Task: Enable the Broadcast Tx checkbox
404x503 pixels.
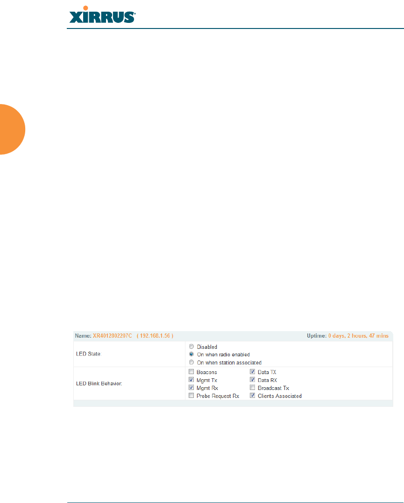Action: tap(253, 388)
